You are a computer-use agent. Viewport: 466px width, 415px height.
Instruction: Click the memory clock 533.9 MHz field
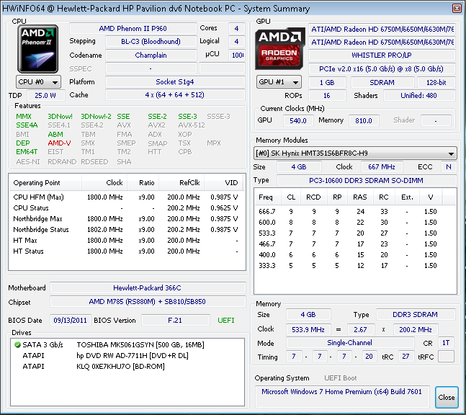(x=308, y=329)
